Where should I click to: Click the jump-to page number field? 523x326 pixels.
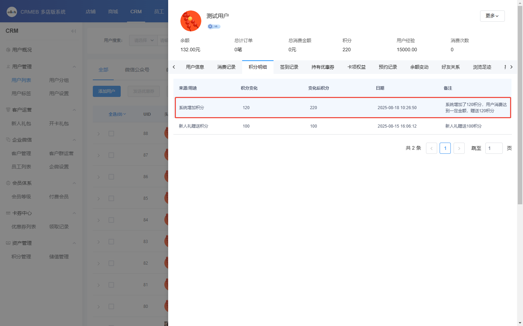(x=493, y=148)
